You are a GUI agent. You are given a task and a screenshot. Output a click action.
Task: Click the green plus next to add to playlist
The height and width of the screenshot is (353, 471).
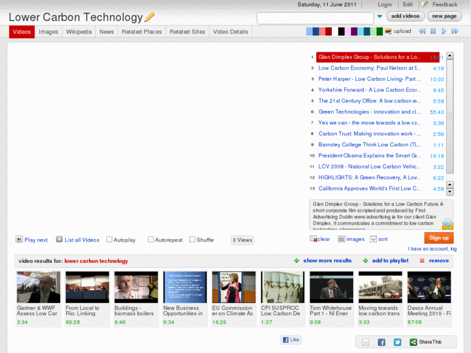pyautogui.click(x=365, y=260)
